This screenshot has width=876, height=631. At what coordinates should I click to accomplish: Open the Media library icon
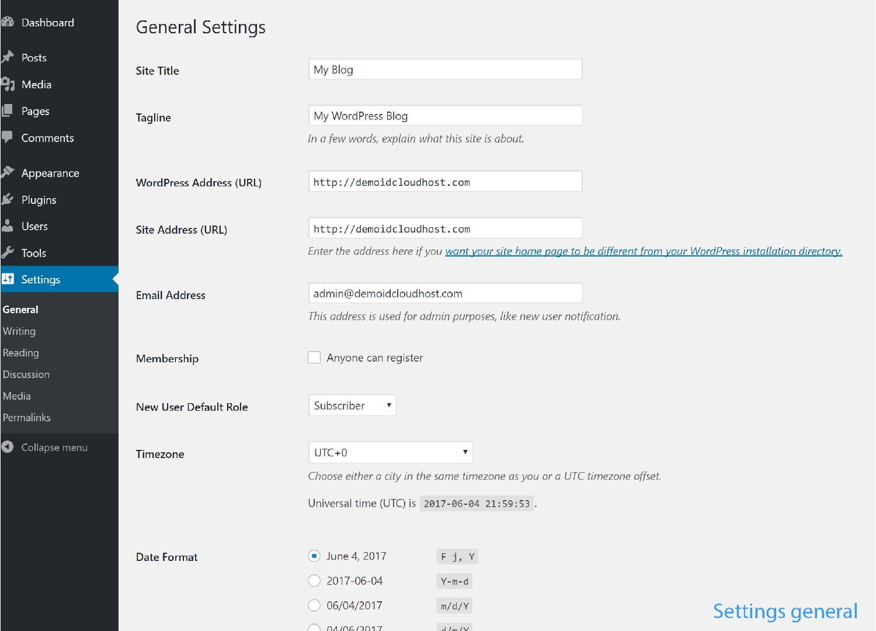(x=8, y=84)
